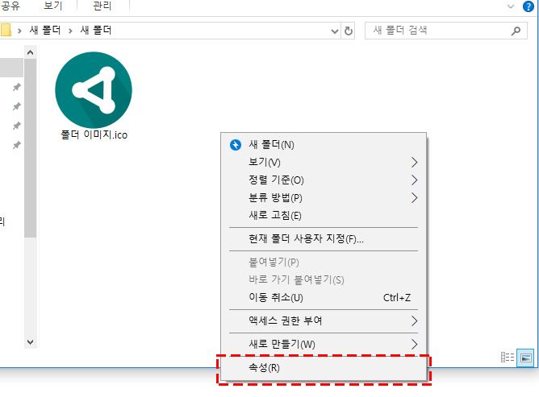Open the 공유 ribbon tab
The width and height of the screenshot is (539, 397).
(10, 6)
